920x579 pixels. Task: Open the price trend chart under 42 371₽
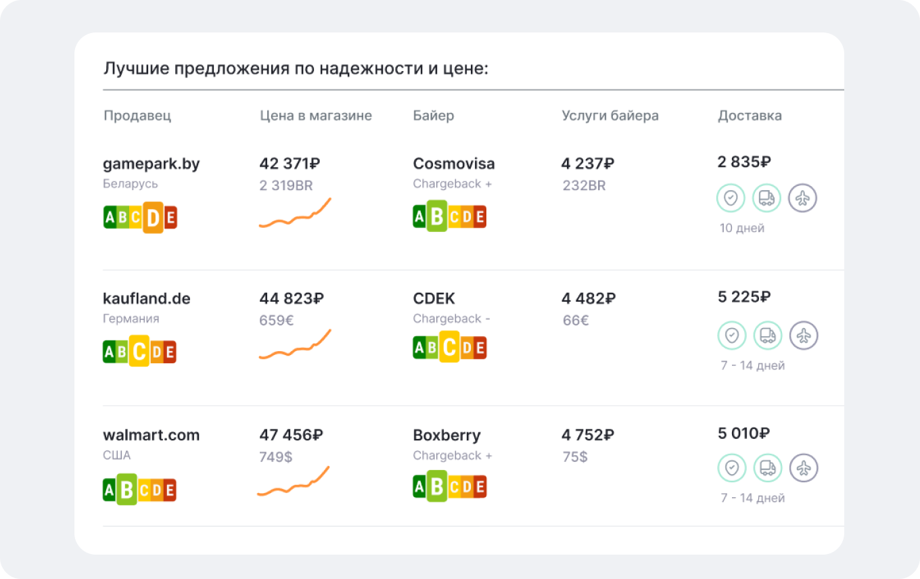point(295,213)
